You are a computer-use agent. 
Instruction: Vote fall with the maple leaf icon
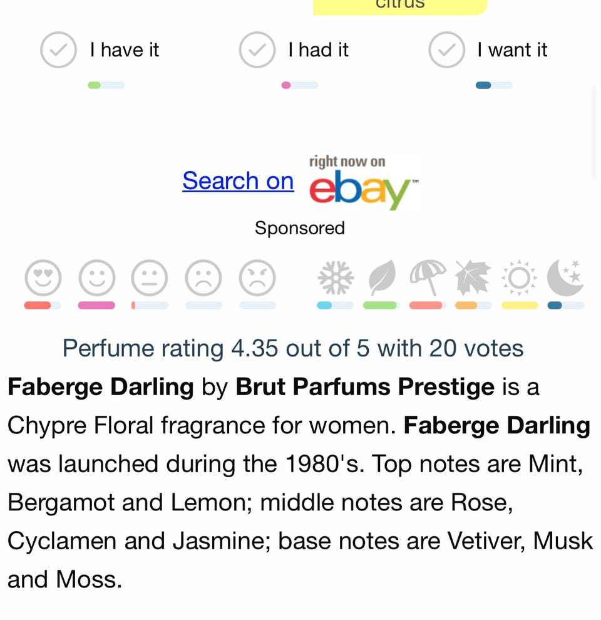pyautogui.click(x=473, y=278)
